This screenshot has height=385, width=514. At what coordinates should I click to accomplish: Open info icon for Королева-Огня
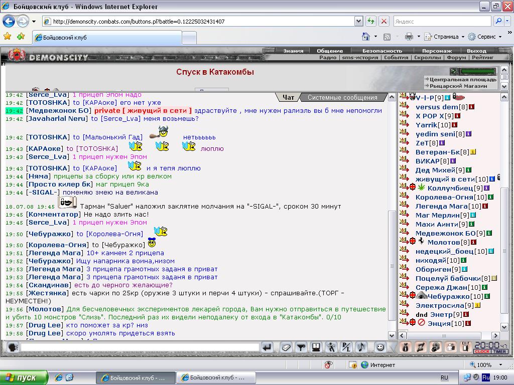click(490, 197)
